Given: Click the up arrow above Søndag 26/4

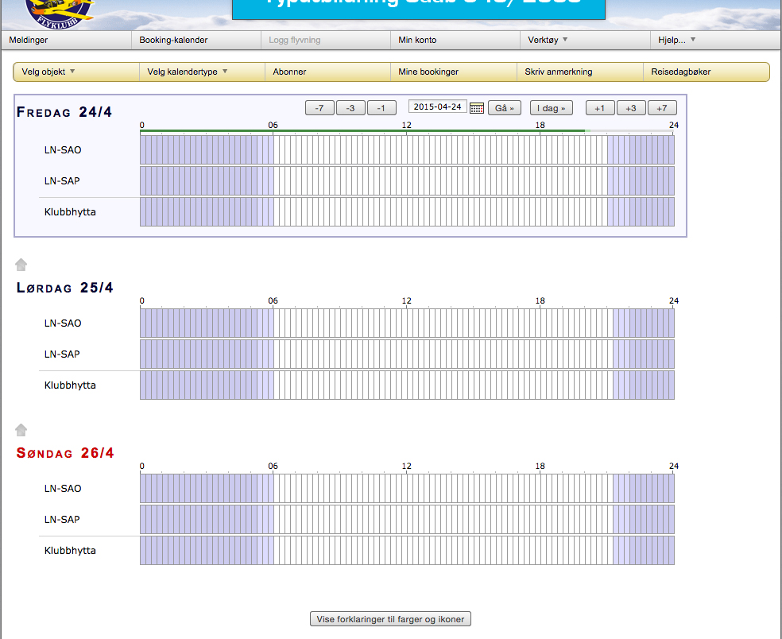Looking at the screenshot, I should point(21,430).
